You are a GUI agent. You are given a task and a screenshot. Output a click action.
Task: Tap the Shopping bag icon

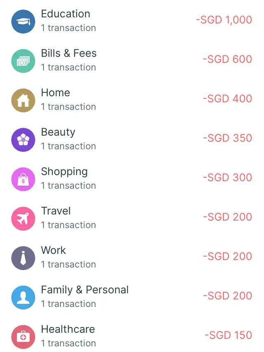pyautogui.click(x=23, y=179)
